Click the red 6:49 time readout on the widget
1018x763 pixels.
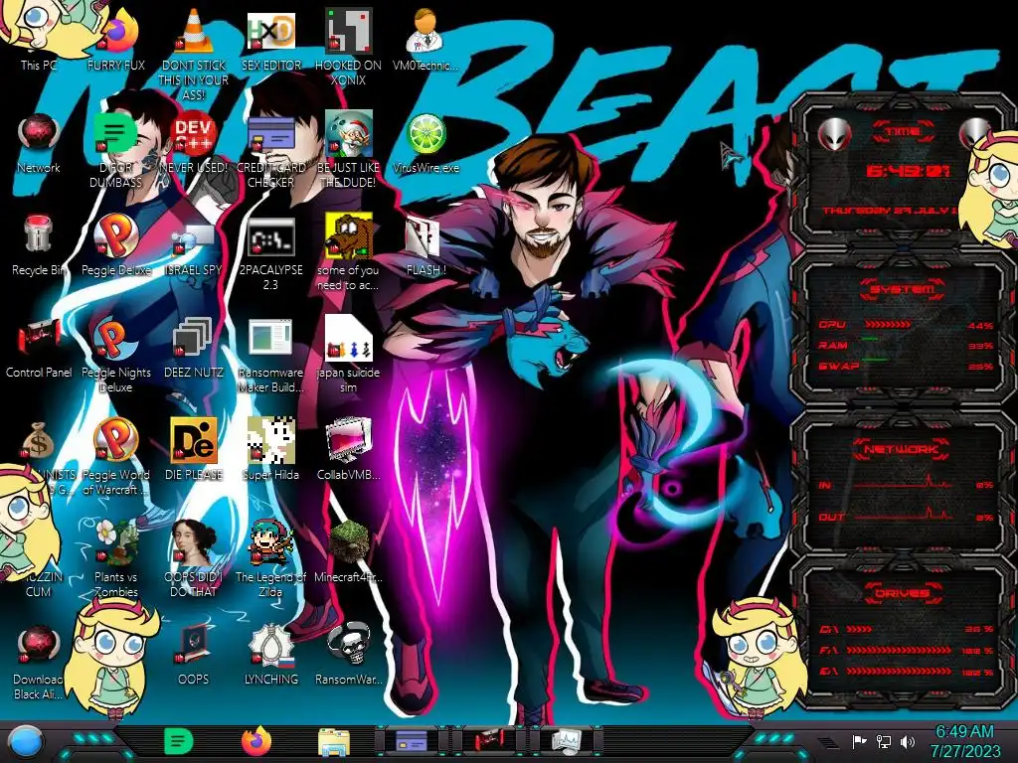point(909,171)
